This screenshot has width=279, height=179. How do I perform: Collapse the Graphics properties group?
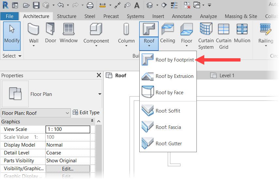(92, 121)
